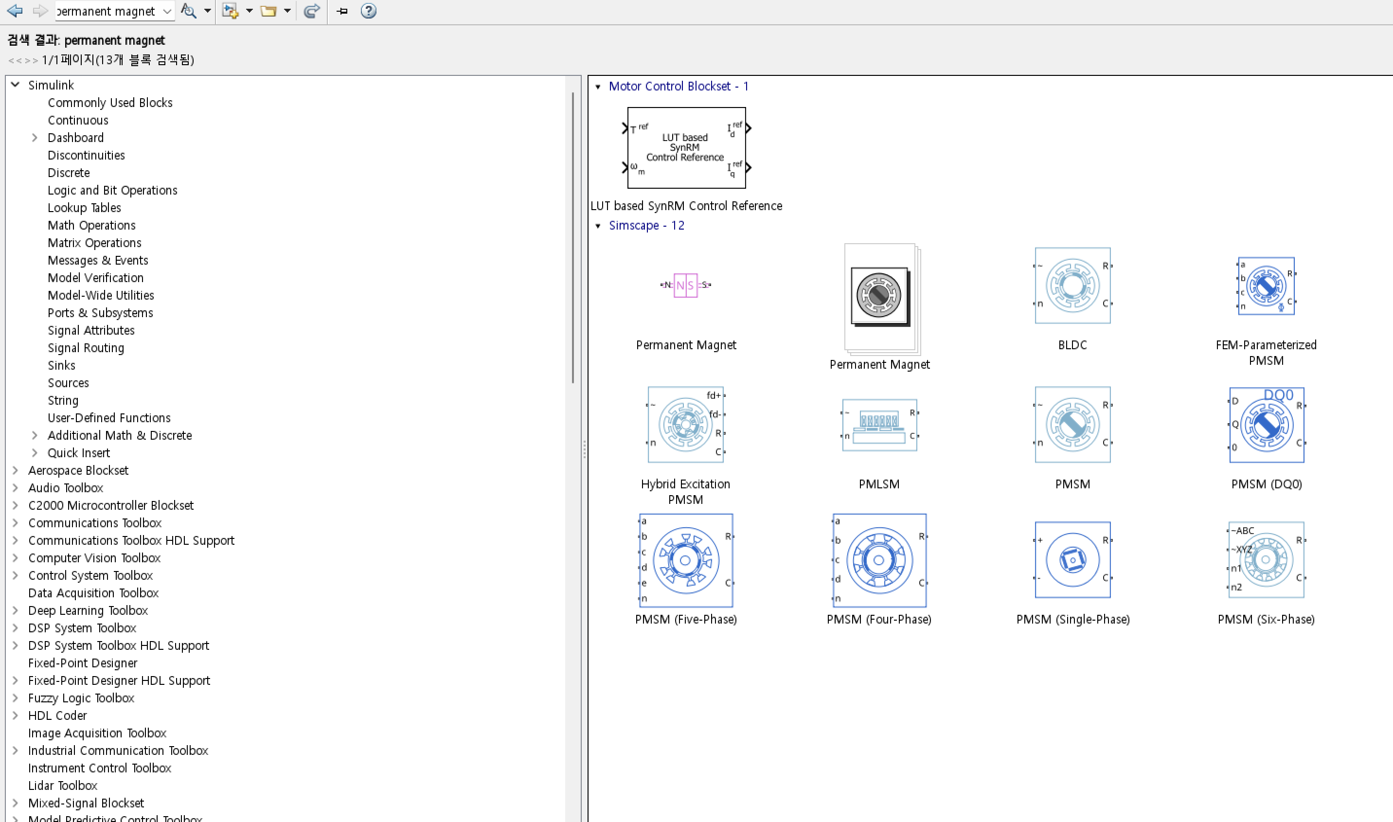Select the BLDC block icon
This screenshot has width=1393, height=822.
click(x=1073, y=285)
